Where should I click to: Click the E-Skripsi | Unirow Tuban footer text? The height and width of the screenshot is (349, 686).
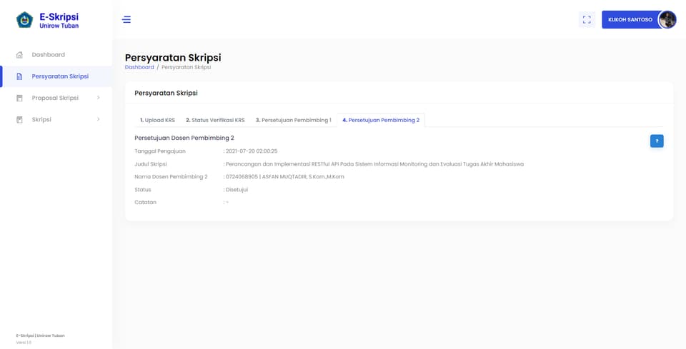point(40,336)
